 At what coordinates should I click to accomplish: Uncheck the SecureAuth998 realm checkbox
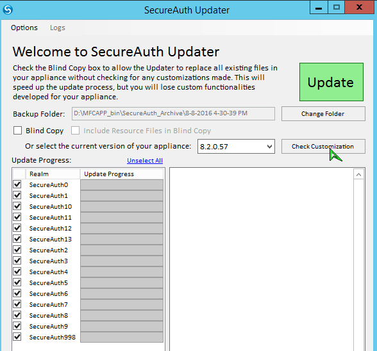[17, 337]
